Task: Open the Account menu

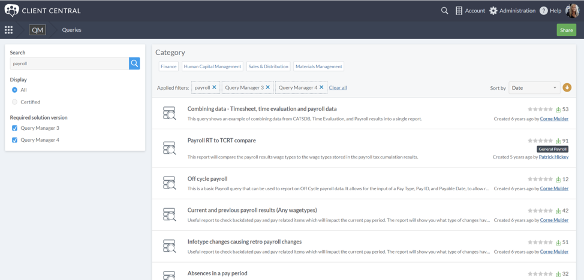Action: [470, 10]
